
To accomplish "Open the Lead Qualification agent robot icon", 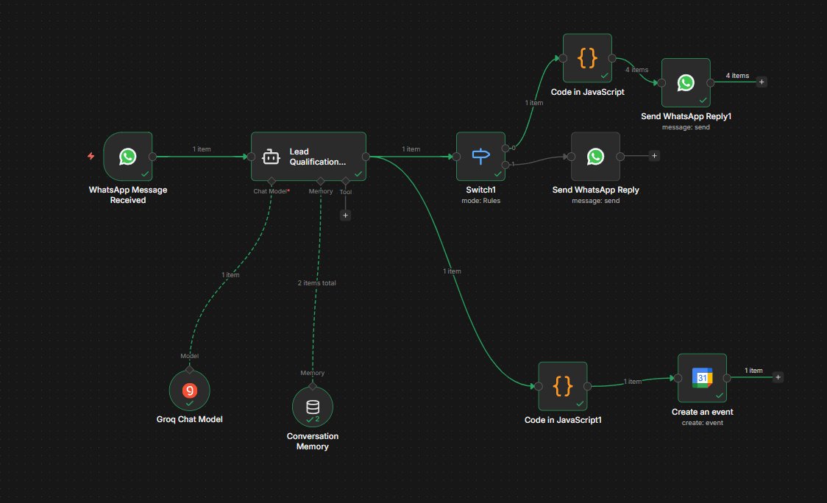I will [x=270, y=156].
